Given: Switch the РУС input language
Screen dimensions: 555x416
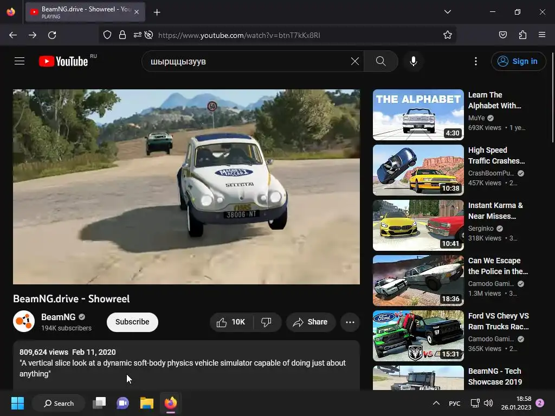Looking at the screenshot, I should coord(455,403).
